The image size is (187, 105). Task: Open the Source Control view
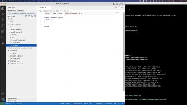(3, 20)
